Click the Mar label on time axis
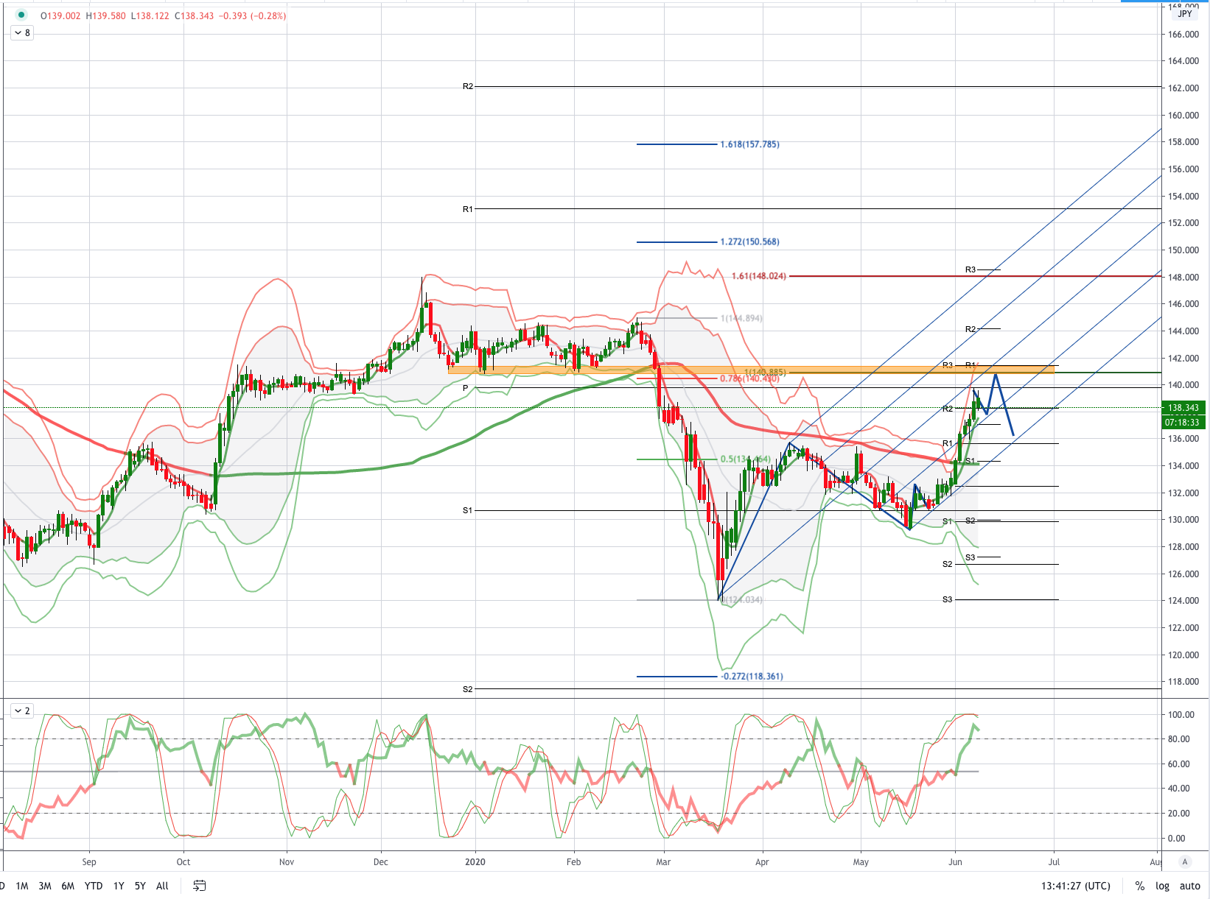Screen dimensions: 1210x899 (x=663, y=861)
